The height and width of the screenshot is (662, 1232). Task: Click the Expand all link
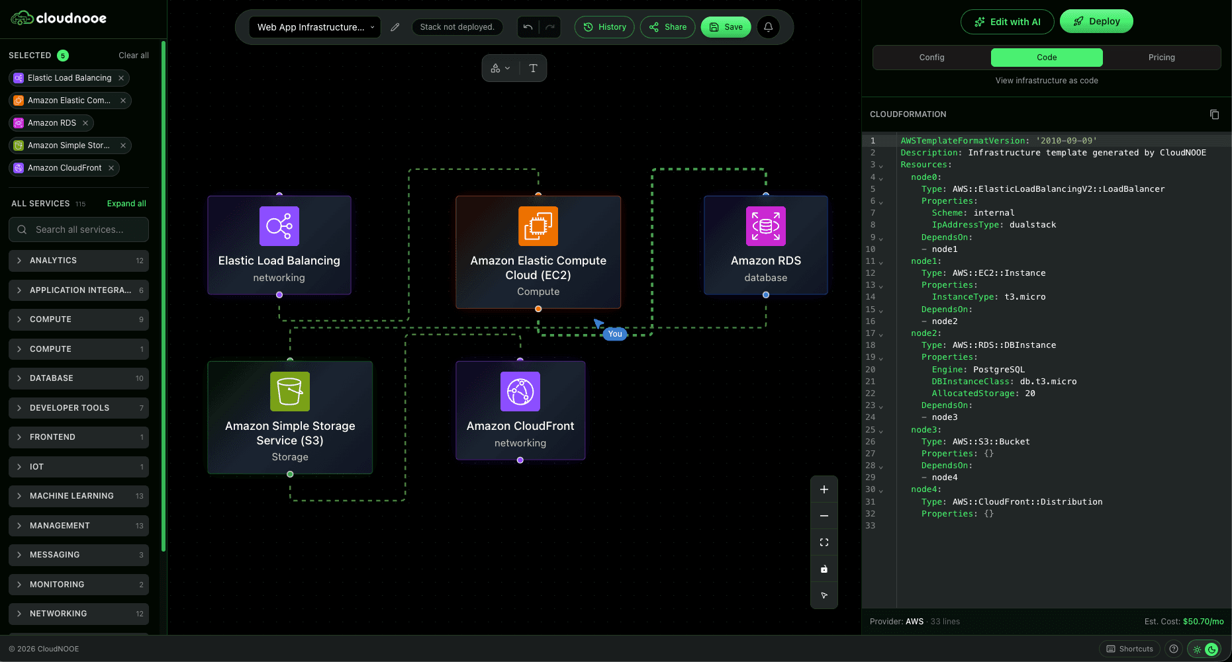pos(126,204)
